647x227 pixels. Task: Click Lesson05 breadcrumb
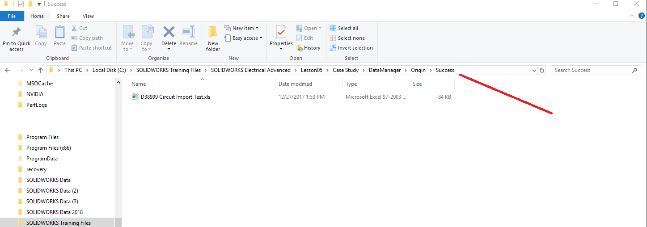point(312,70)
